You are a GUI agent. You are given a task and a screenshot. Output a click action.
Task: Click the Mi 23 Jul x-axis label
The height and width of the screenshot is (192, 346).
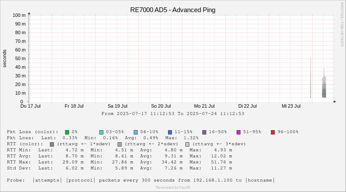(x=291, y=106)
